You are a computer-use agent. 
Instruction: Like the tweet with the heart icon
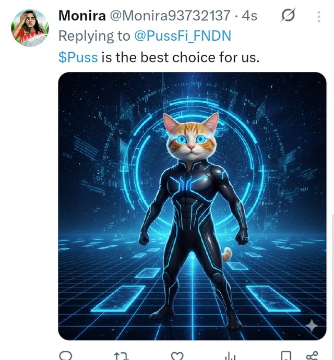(x=178, y=356)
